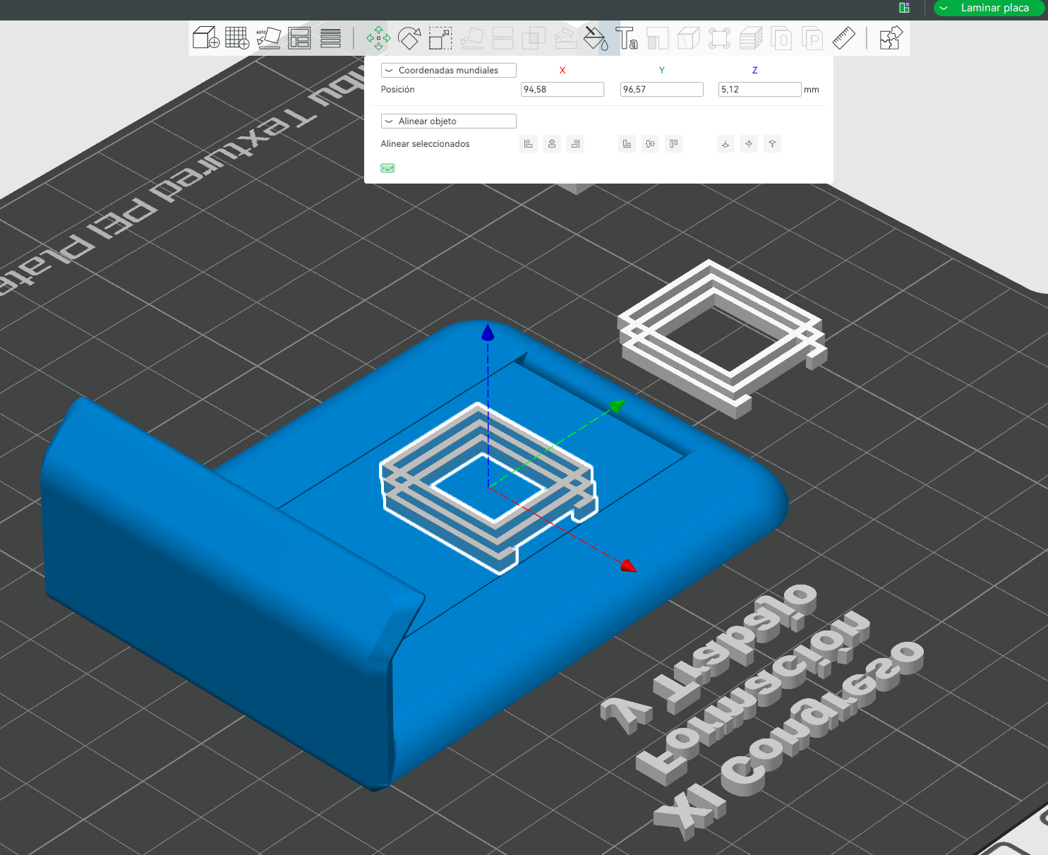Click the green Y column header
The height and width of the screenshot is (855, 1048).
point(662,71)
